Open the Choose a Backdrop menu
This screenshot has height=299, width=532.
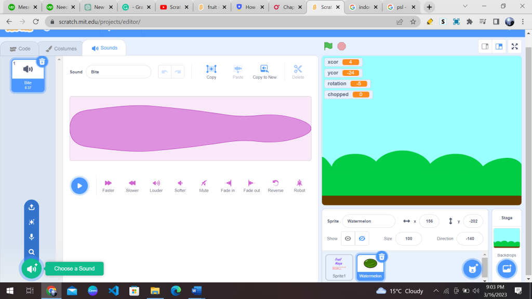(507, 268)
